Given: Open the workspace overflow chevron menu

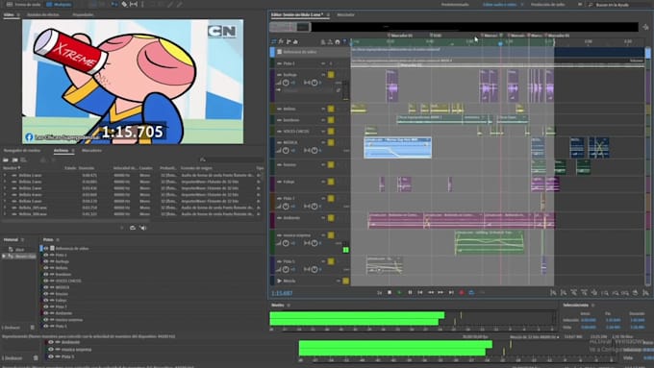Looking at the screenshot, I should pyautogui.click(x=580, y=5).
